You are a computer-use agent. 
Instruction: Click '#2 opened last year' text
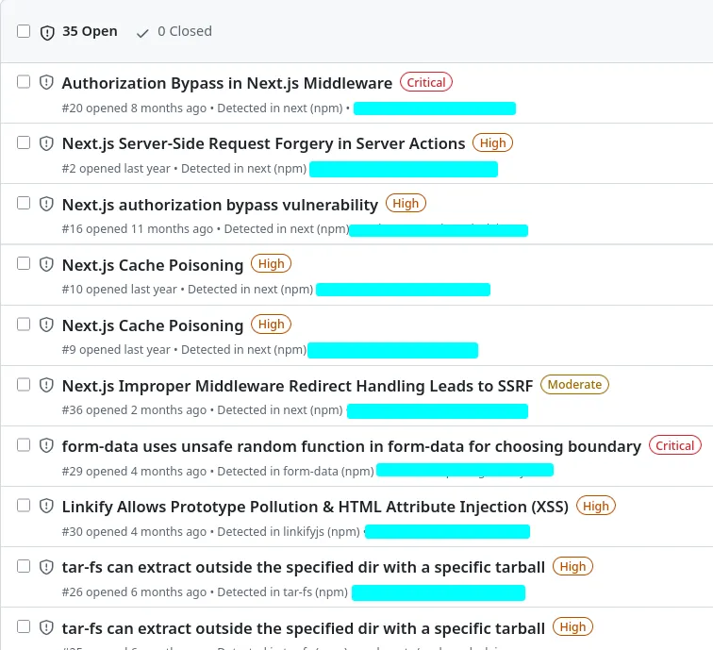(x=116, y=169)
